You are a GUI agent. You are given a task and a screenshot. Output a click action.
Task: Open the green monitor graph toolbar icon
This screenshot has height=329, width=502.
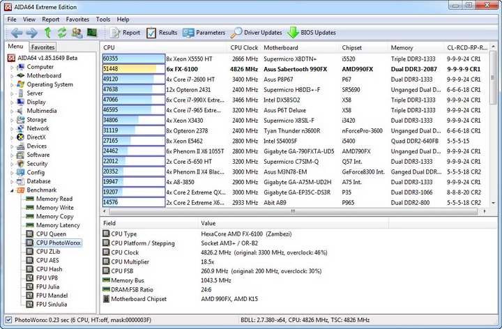(92, 32)
